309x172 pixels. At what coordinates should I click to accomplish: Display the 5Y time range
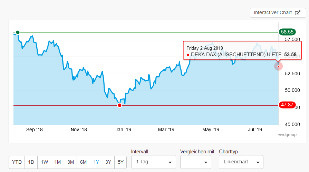(x=120, y=162)
